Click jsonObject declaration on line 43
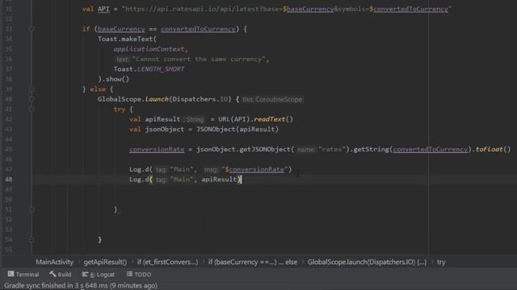The image size is (517, 290). tap(165, 129)
